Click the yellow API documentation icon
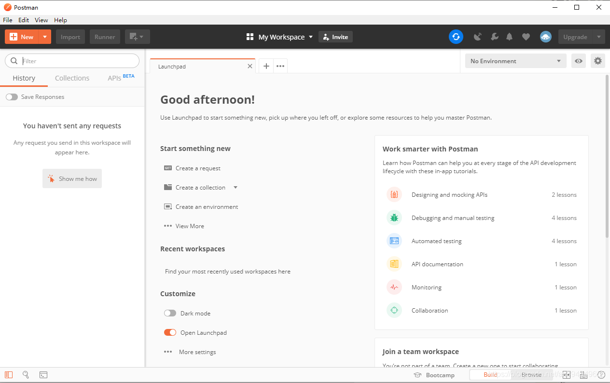The width and height of the screenshot is (610, 383). [x=394, y=264]
